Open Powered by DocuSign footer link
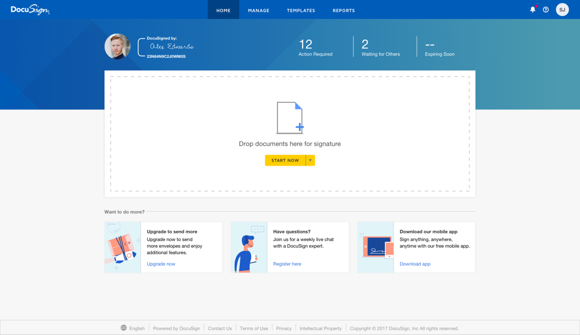This screenshot has height=335, width=580. pos(176,328)
